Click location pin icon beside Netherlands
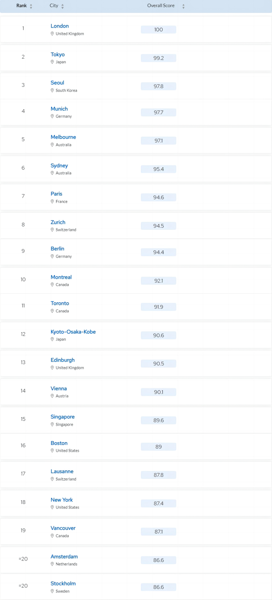The image size is (272, 600). pyautogui.click(x=52, y=564)
